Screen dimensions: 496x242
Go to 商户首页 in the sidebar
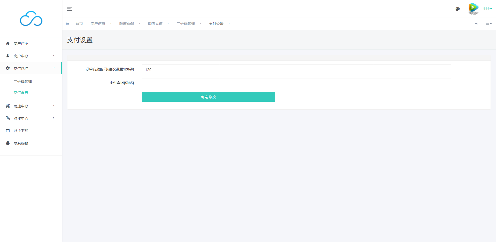click(21, 44)
